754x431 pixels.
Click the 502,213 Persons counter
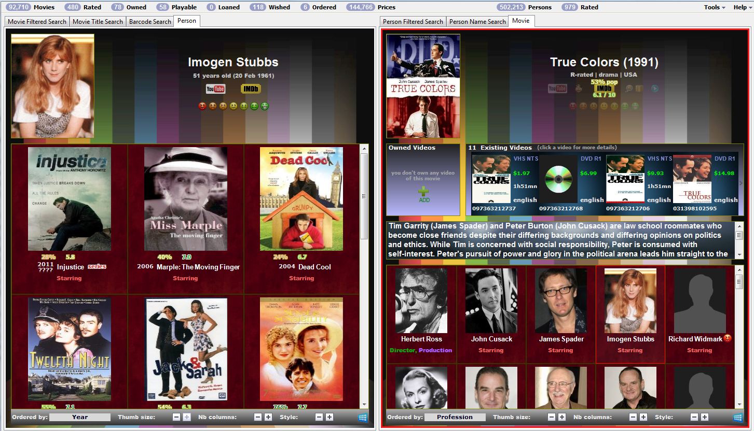point(524,7)
